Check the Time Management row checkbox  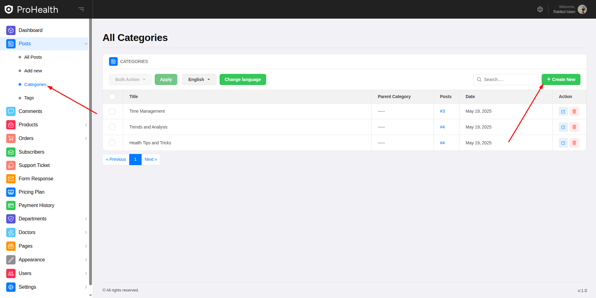[112, 111]
